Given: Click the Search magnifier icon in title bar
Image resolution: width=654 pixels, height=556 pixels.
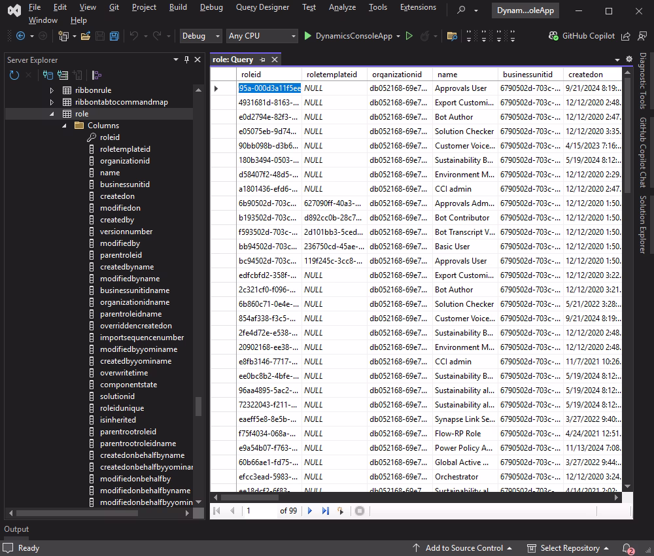Looking at the screenshot, I should coord(461,10).
